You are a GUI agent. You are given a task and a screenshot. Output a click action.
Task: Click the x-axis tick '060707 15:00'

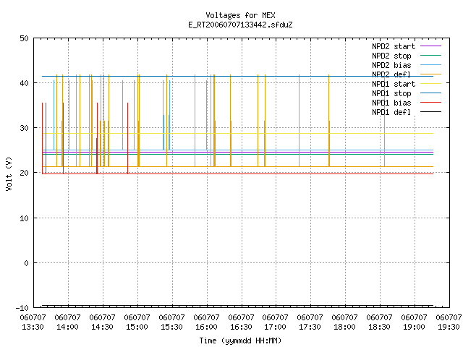137,322
